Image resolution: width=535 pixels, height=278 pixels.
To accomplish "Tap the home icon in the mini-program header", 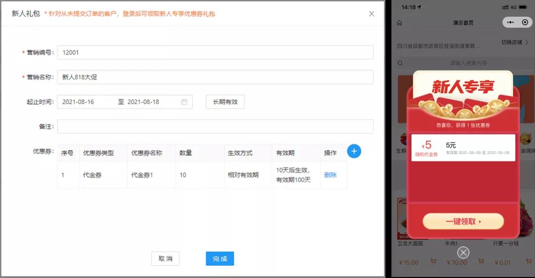I will tap(400, 23).
